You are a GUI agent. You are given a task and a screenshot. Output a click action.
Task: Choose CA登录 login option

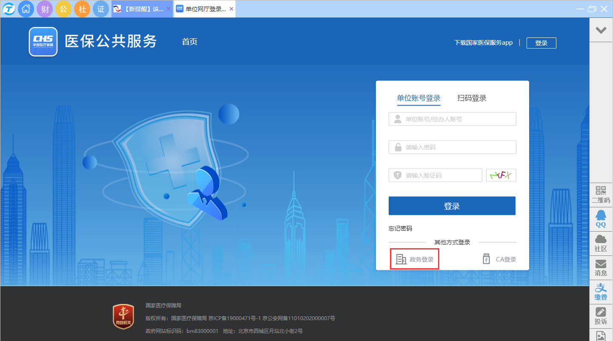499,259
